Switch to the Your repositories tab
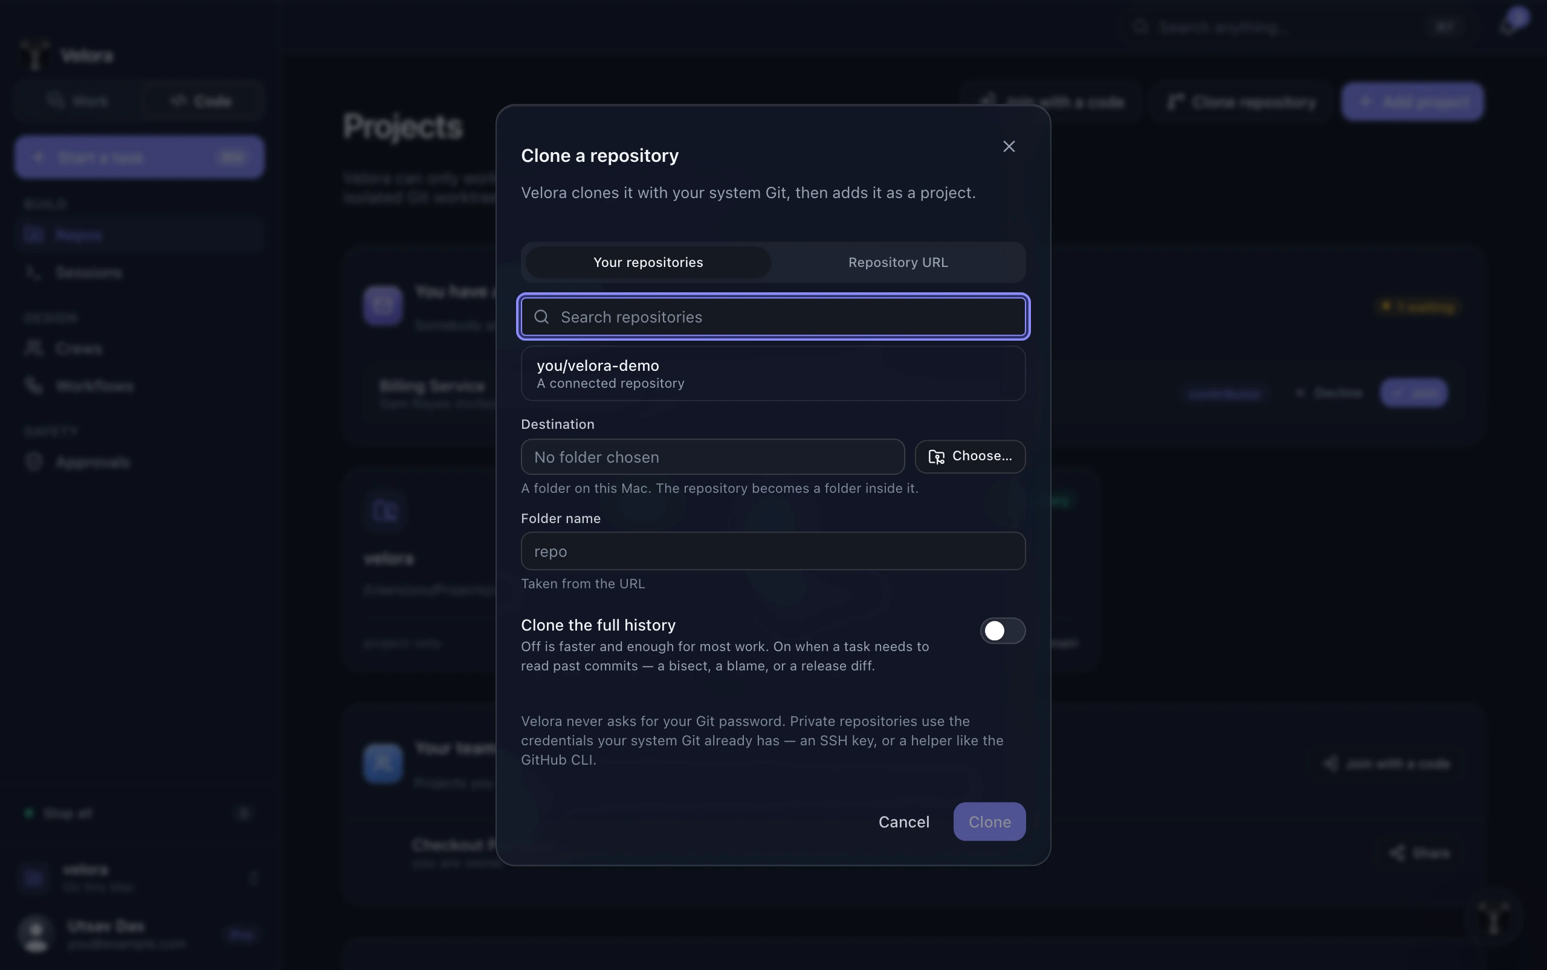The height and width of the screenshot is (970, 1547). [648, 262]
